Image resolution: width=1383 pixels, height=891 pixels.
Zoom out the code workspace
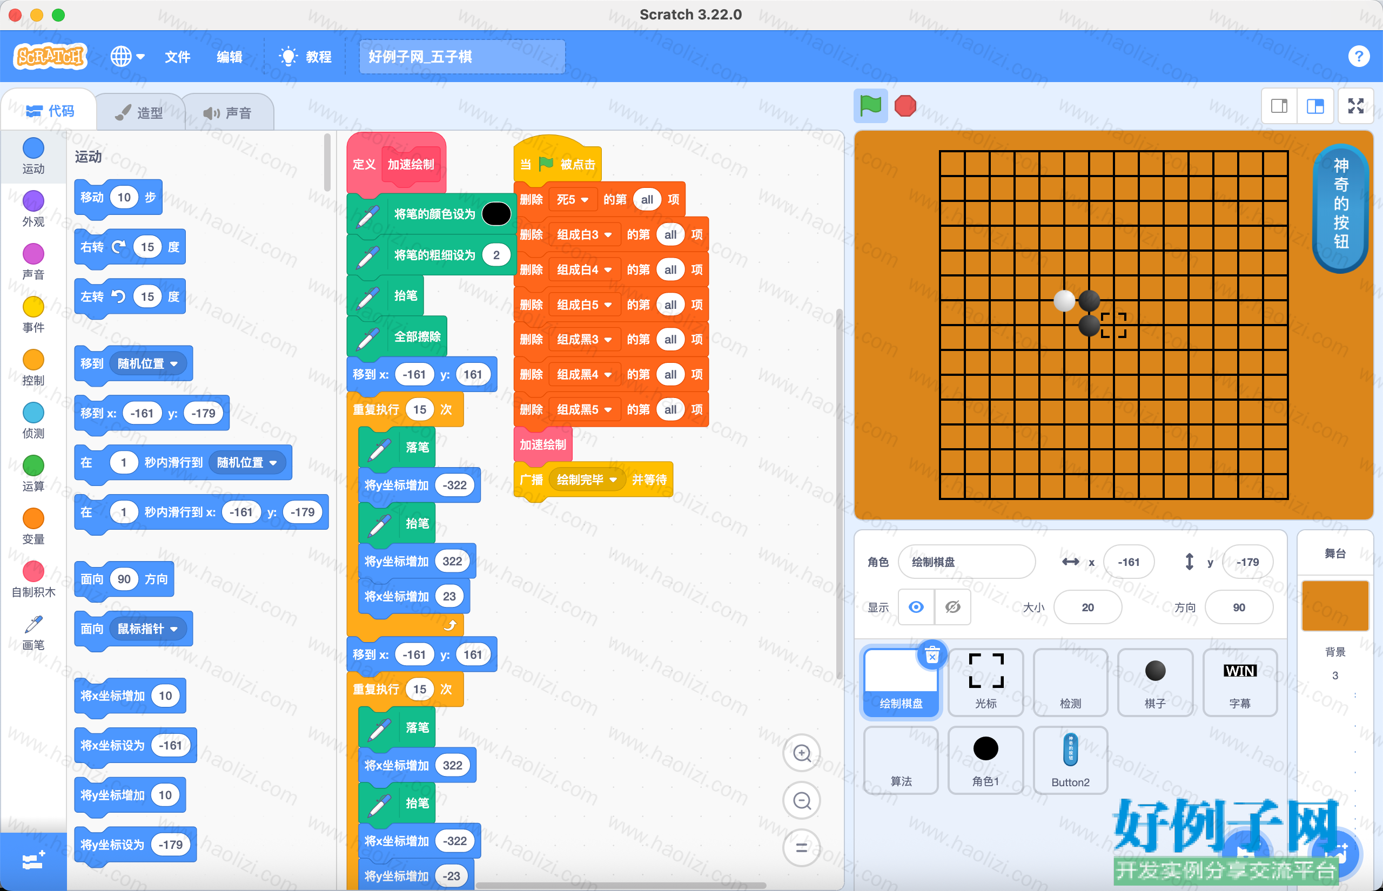(802, 801)
